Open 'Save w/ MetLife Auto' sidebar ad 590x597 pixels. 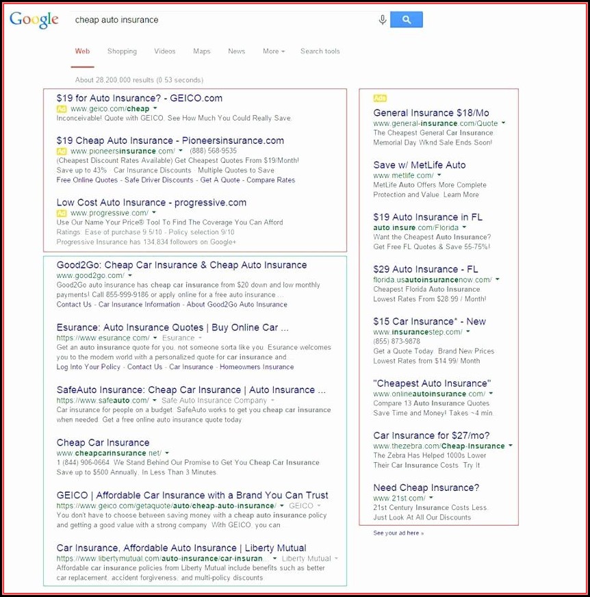tap(420, 165)
